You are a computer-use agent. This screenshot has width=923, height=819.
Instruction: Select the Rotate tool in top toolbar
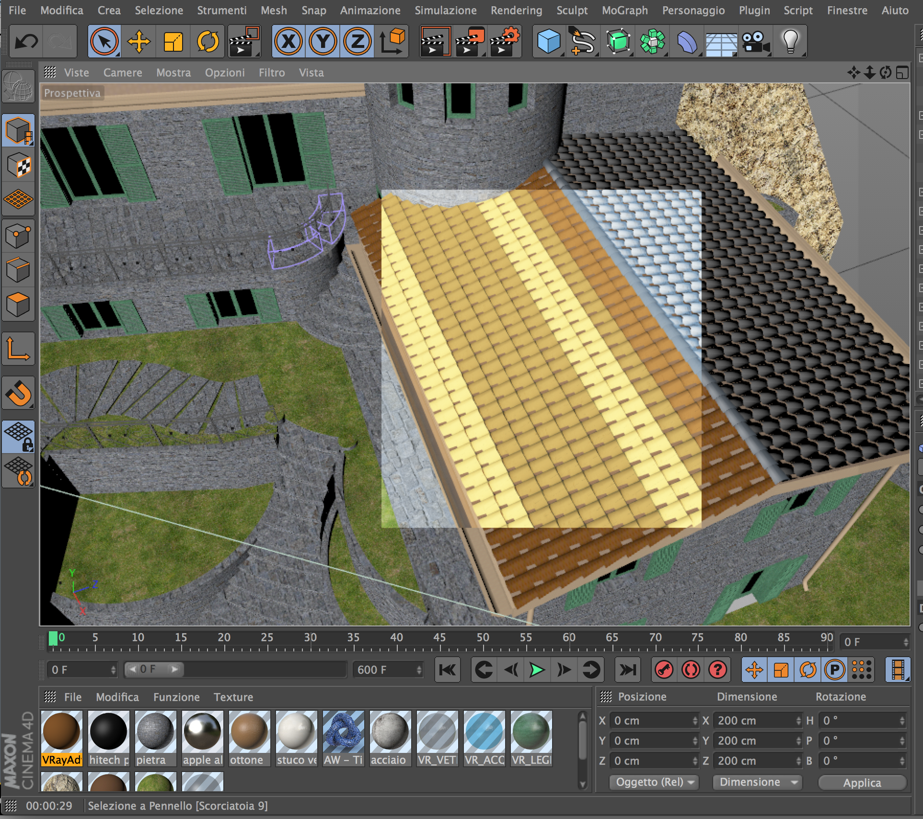click(x=208, y=42)
